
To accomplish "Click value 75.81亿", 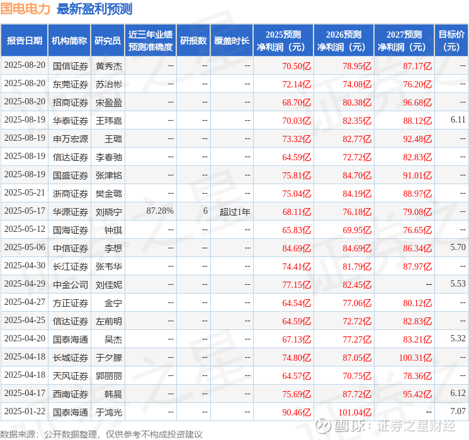I will 297,175.
